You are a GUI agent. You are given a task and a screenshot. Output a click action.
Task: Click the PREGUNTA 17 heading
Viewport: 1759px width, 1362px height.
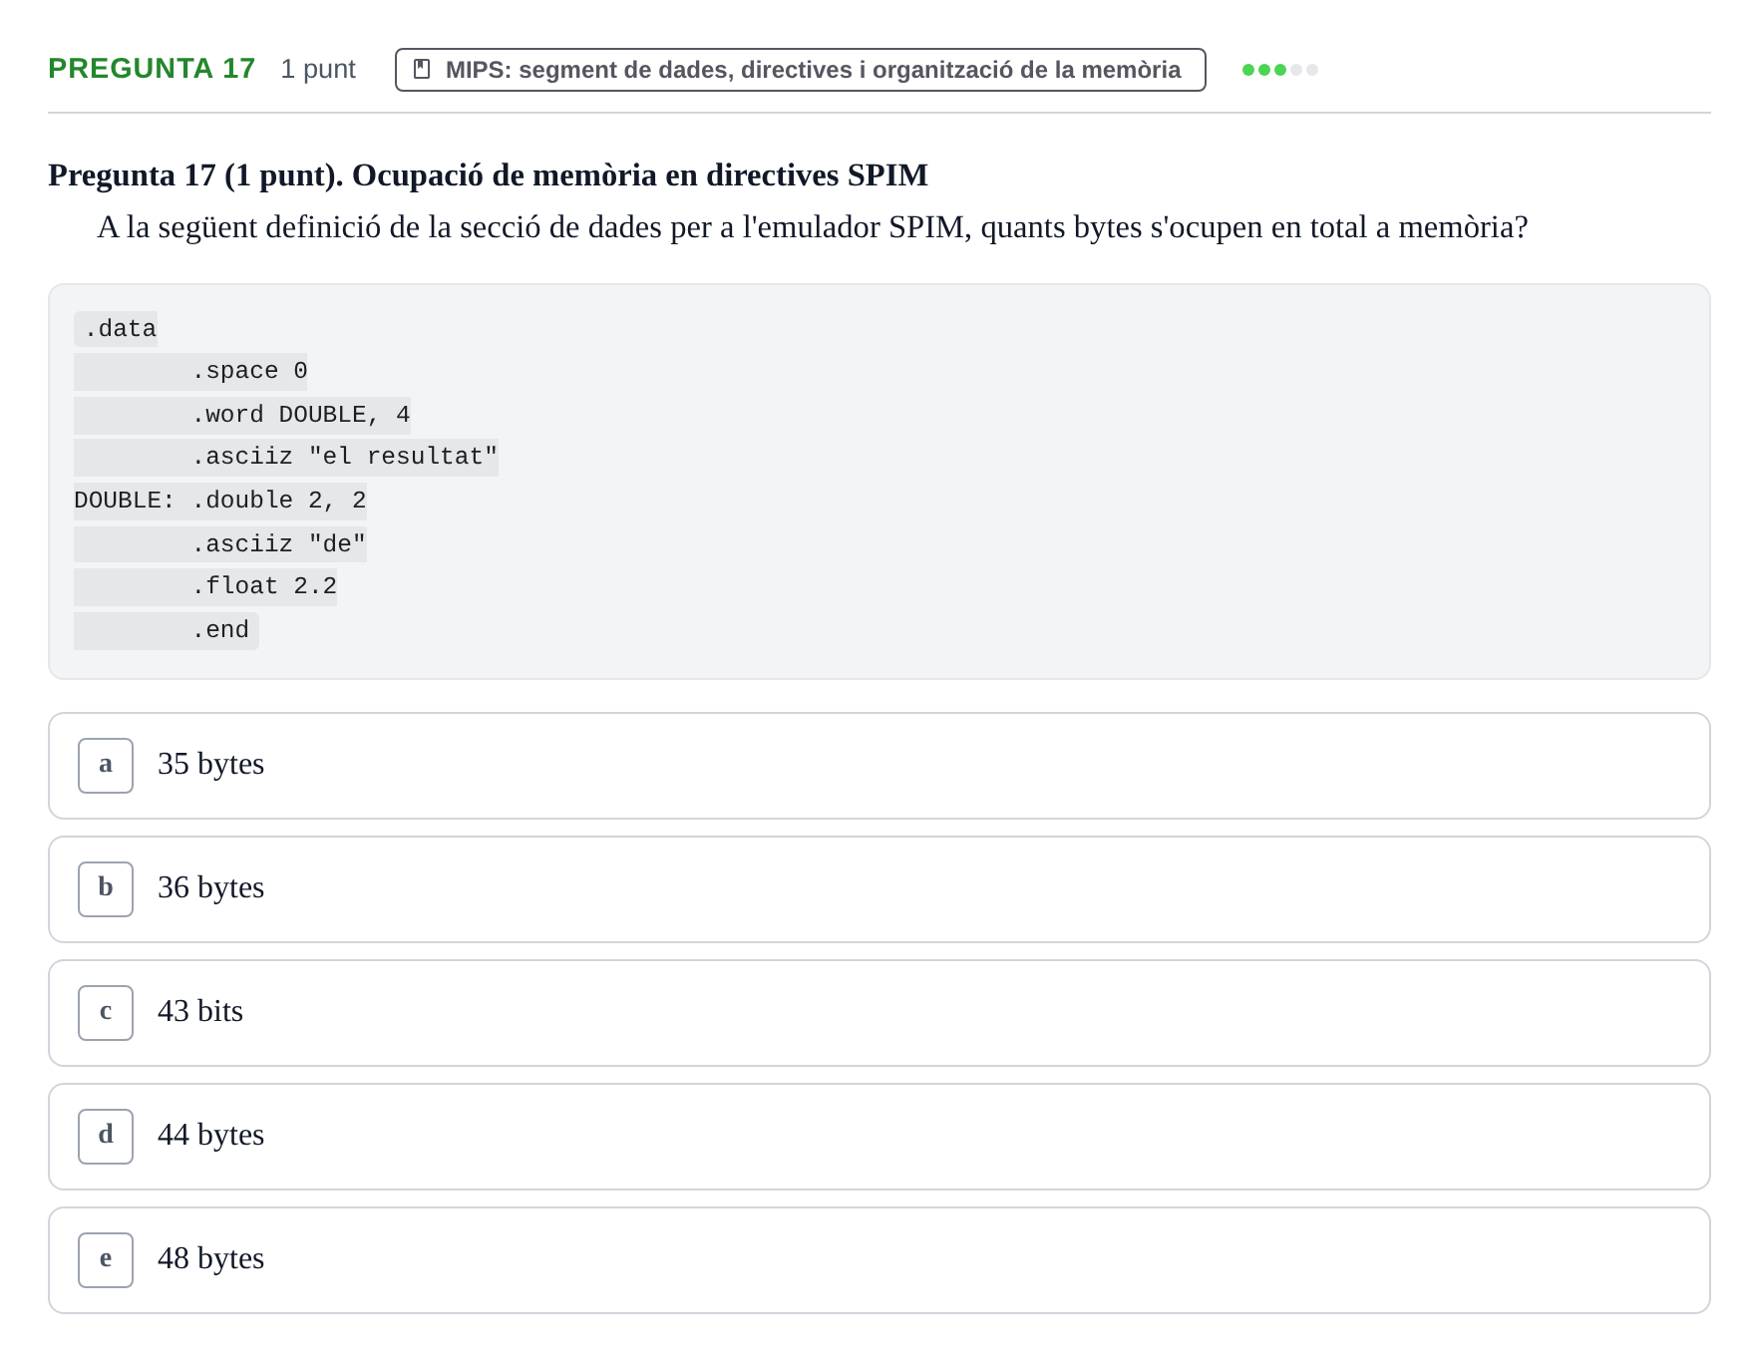[x=152, y=69]
